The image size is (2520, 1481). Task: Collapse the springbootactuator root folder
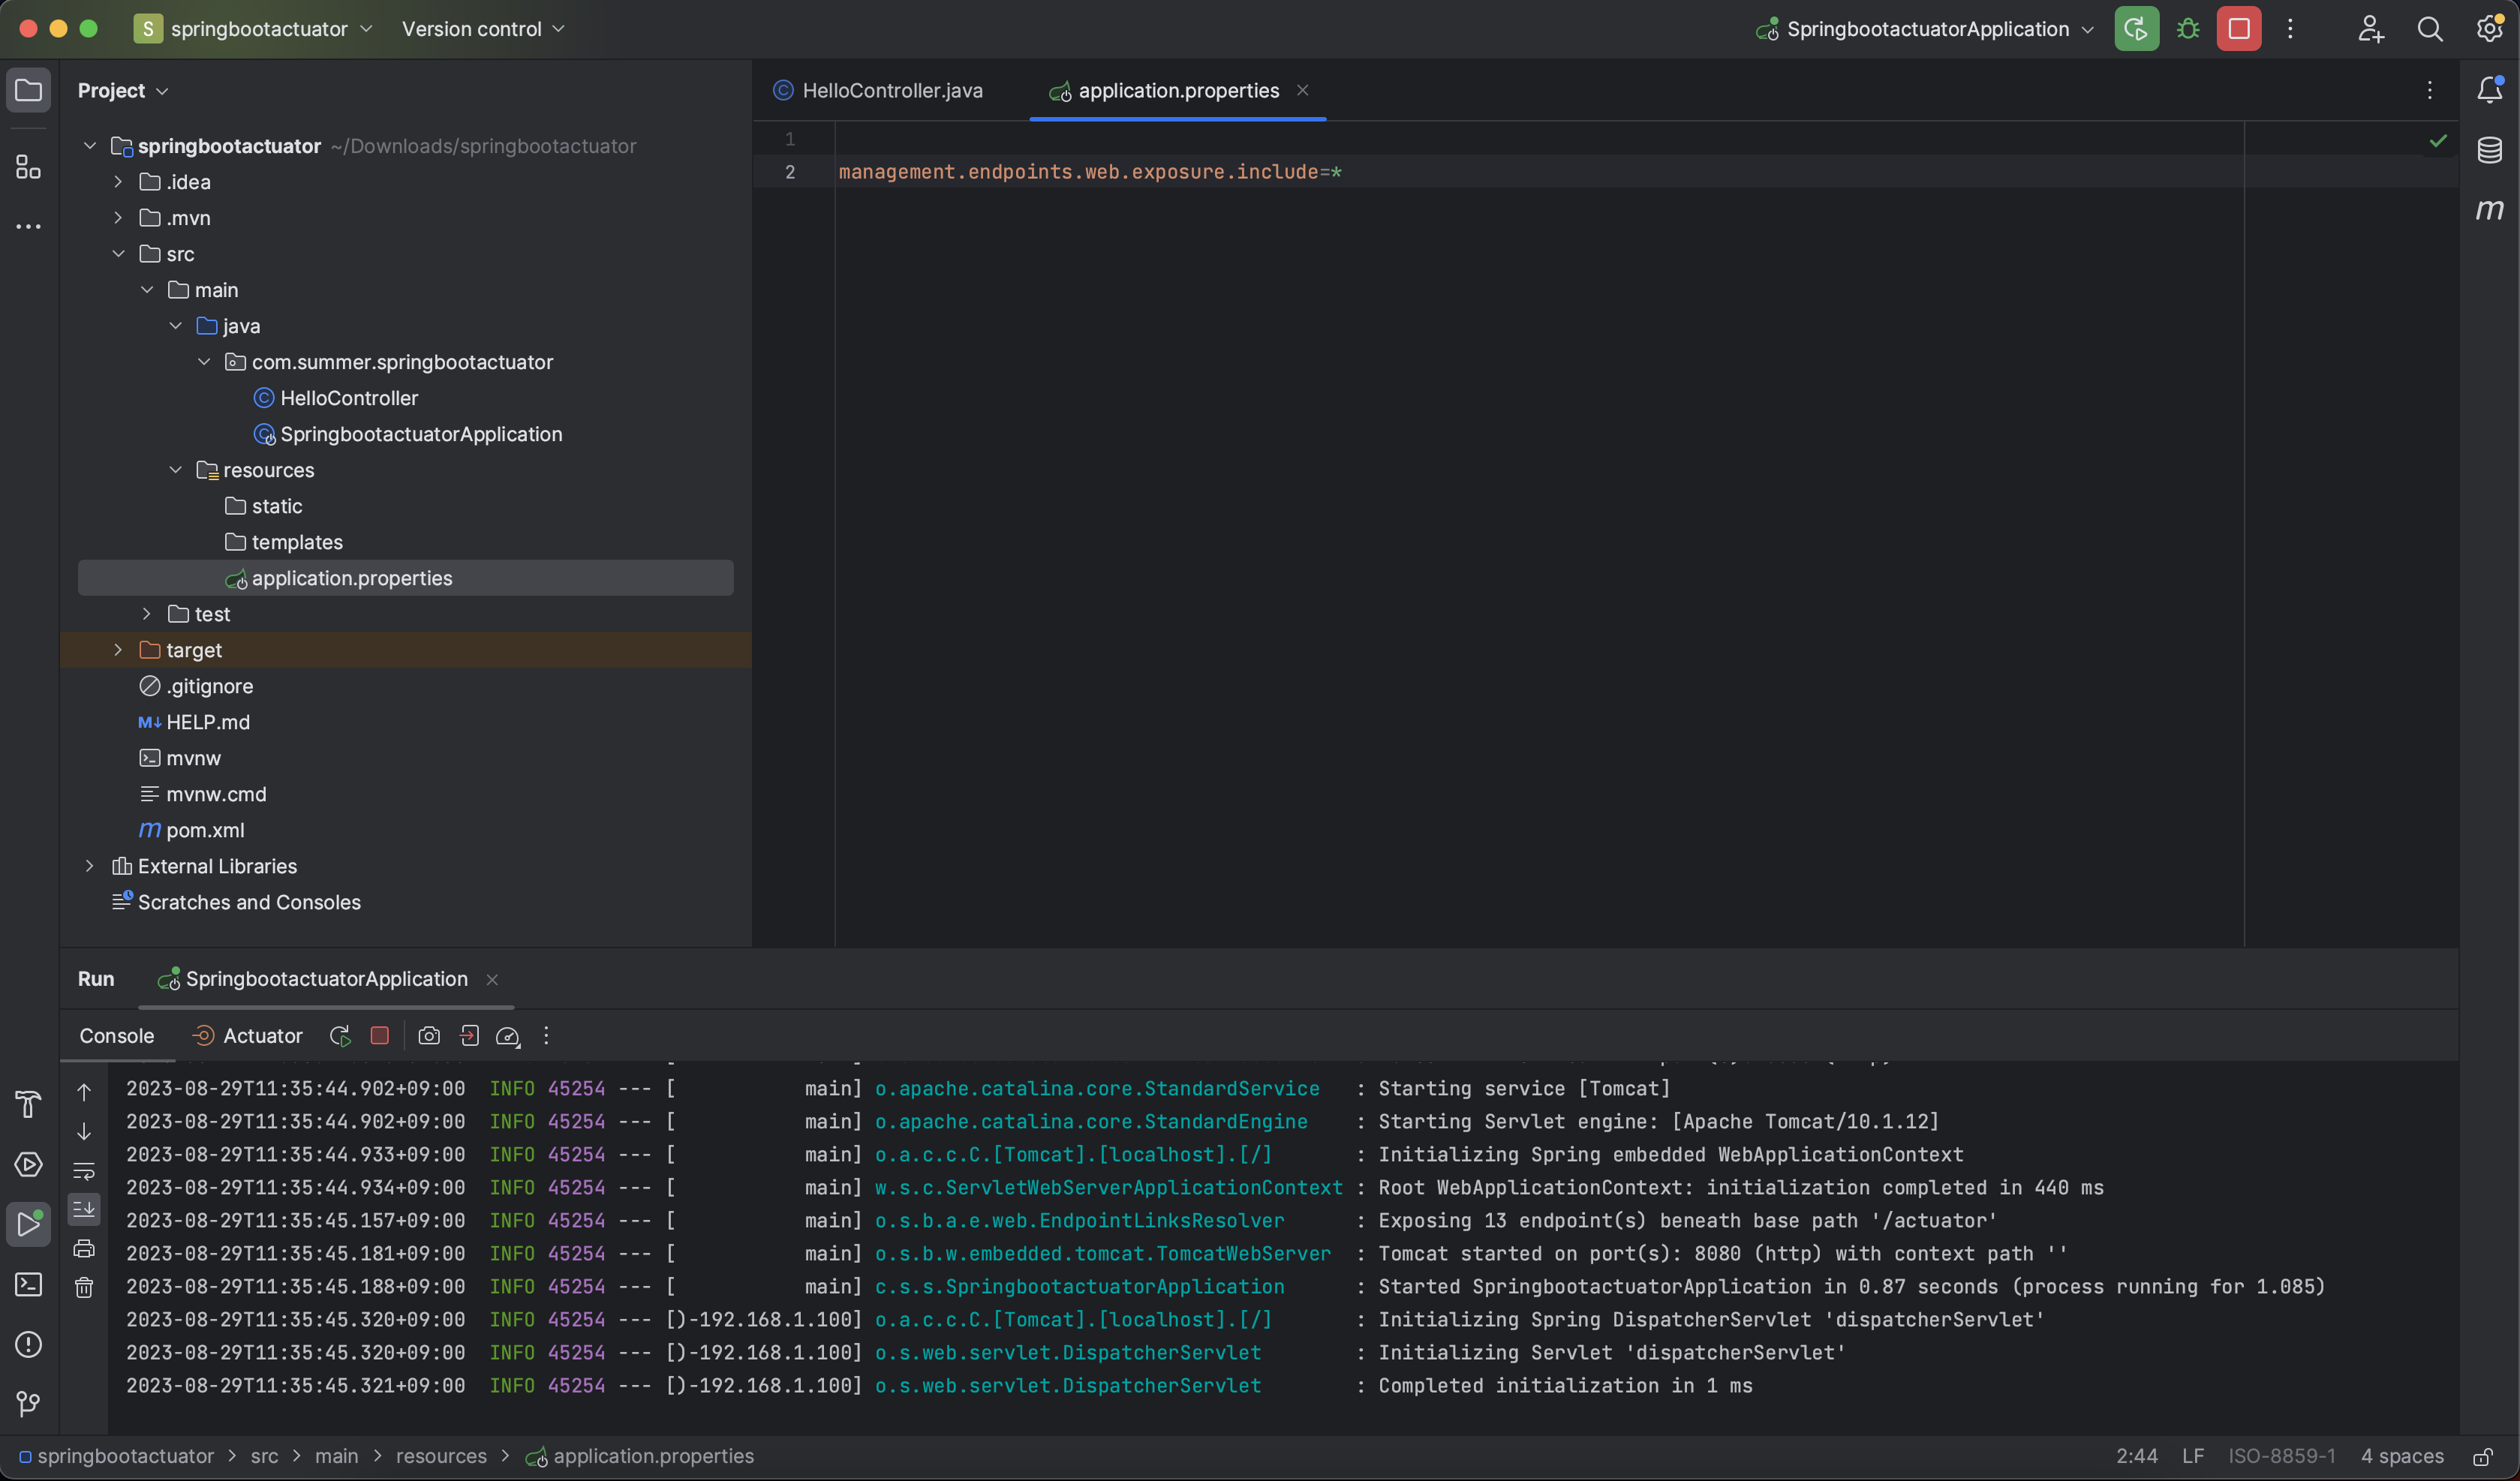(x=89, y=146)
